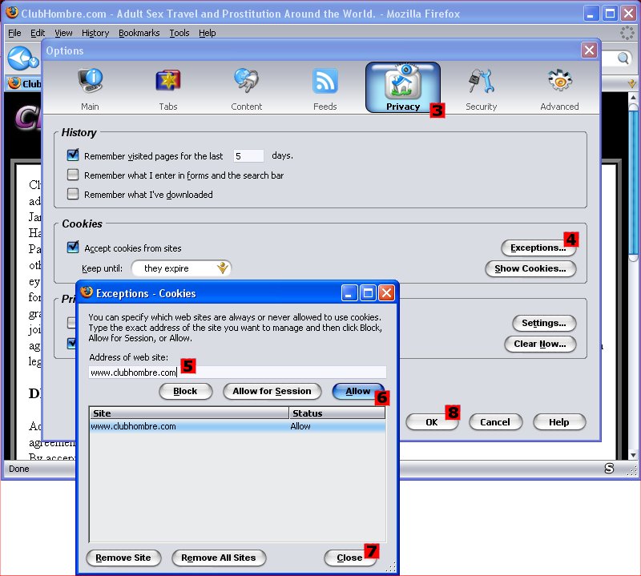Click OK in the Options dialog

[432, 422]
